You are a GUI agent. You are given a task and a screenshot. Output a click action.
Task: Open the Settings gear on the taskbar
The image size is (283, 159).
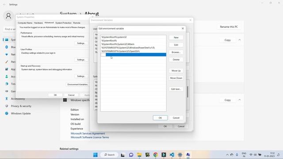[180, 155]
